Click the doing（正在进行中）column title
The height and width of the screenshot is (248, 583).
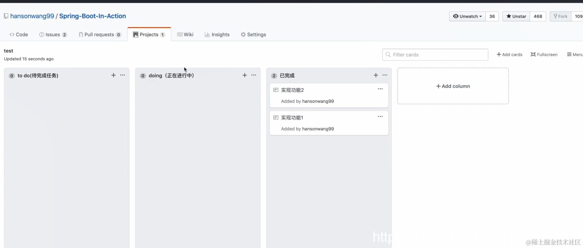click(x=172, y=75)
